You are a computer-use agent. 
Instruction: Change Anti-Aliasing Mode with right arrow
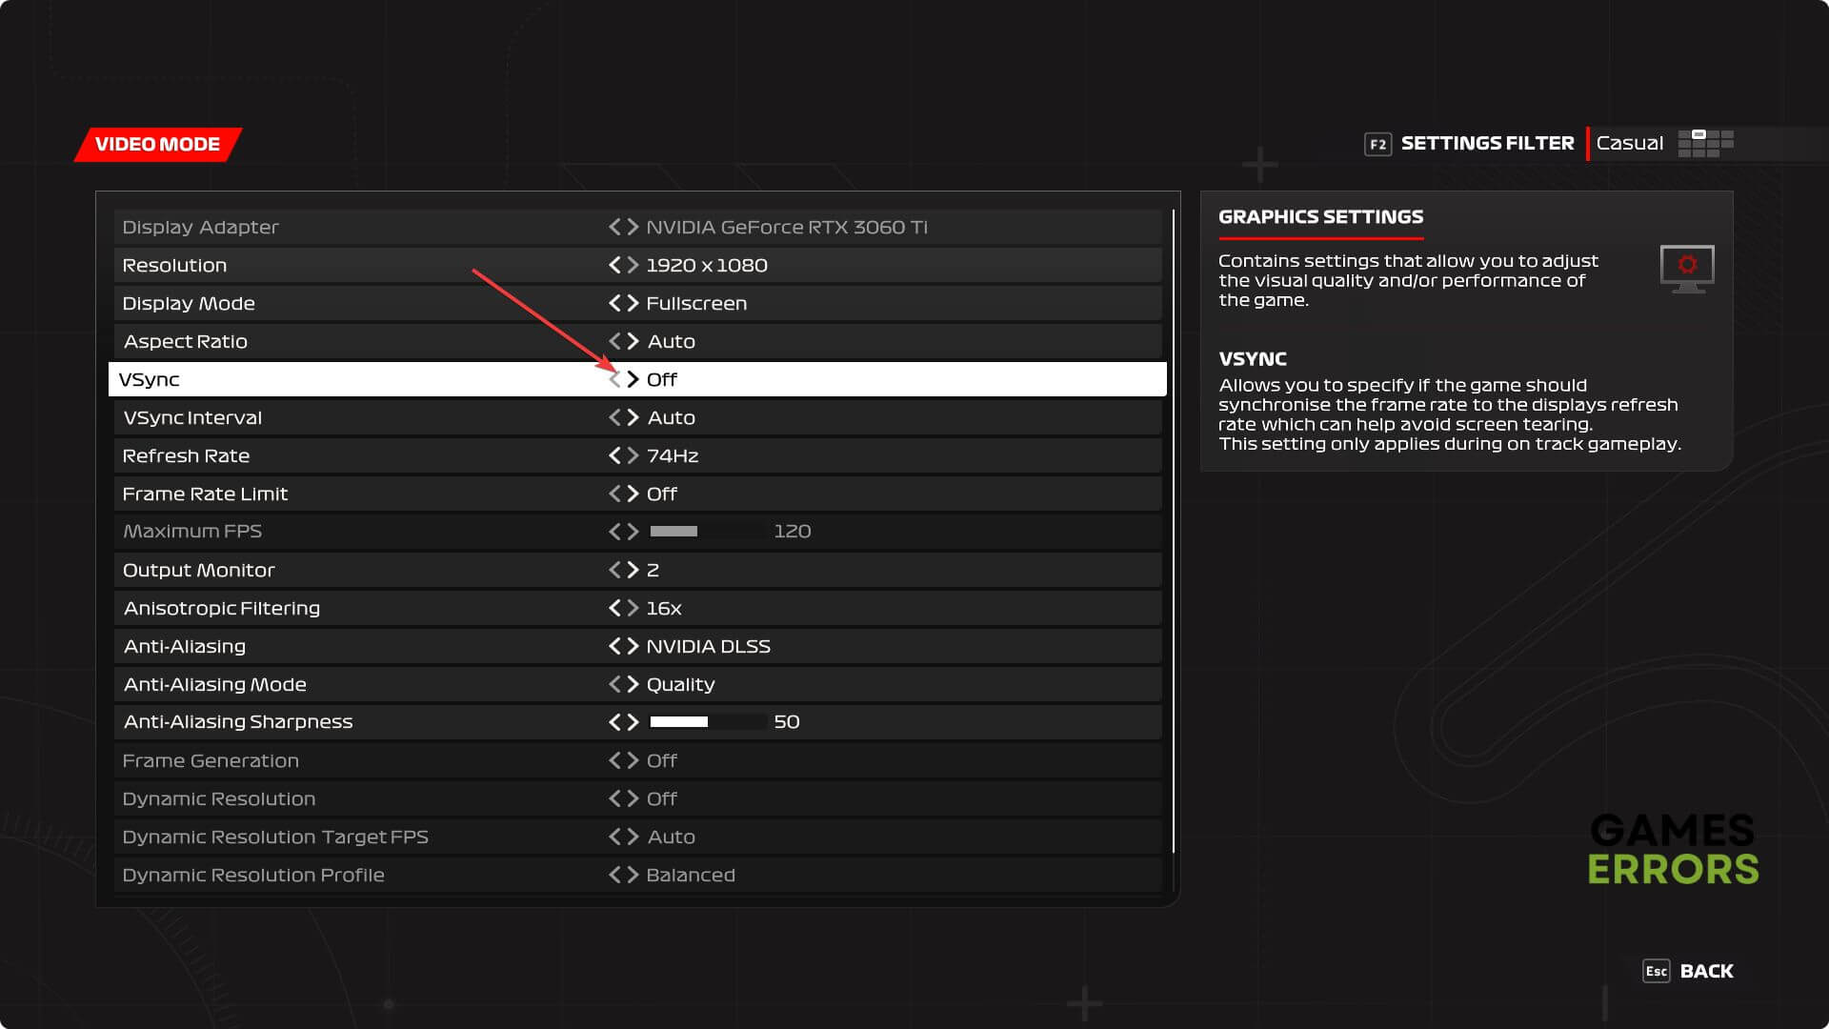[633, 684]
